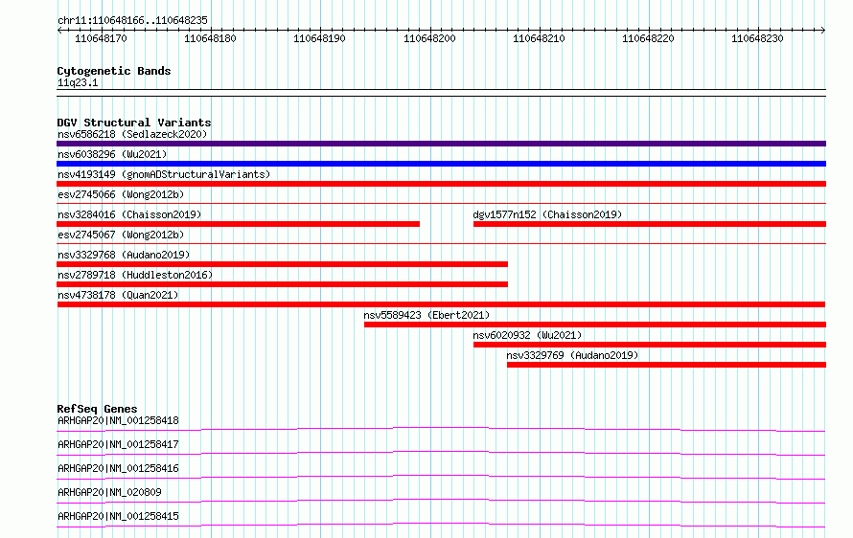
Task: Click the nsv6586218 (Sedlazeck2020) label
Action: click(132, 134)
